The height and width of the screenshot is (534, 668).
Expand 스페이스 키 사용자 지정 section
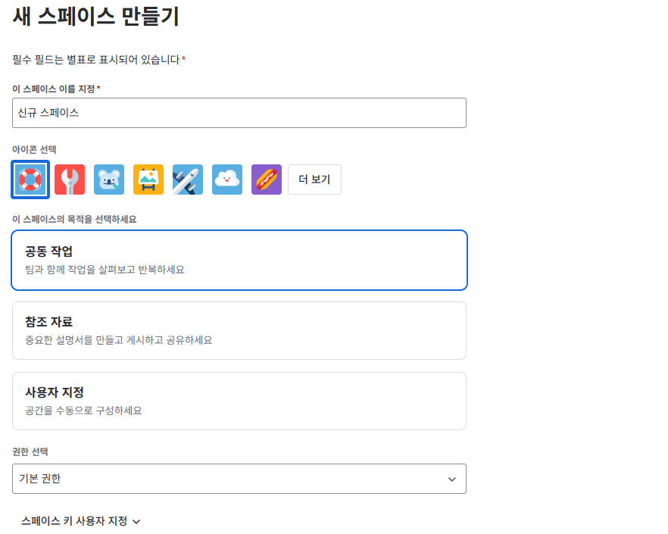[x=80, y=521]
